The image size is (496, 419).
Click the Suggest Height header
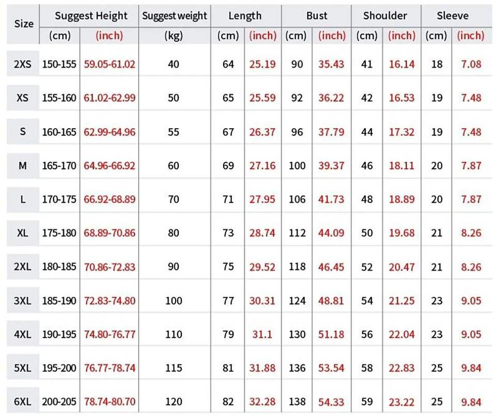pyautogui.click(x=91, y=15)
